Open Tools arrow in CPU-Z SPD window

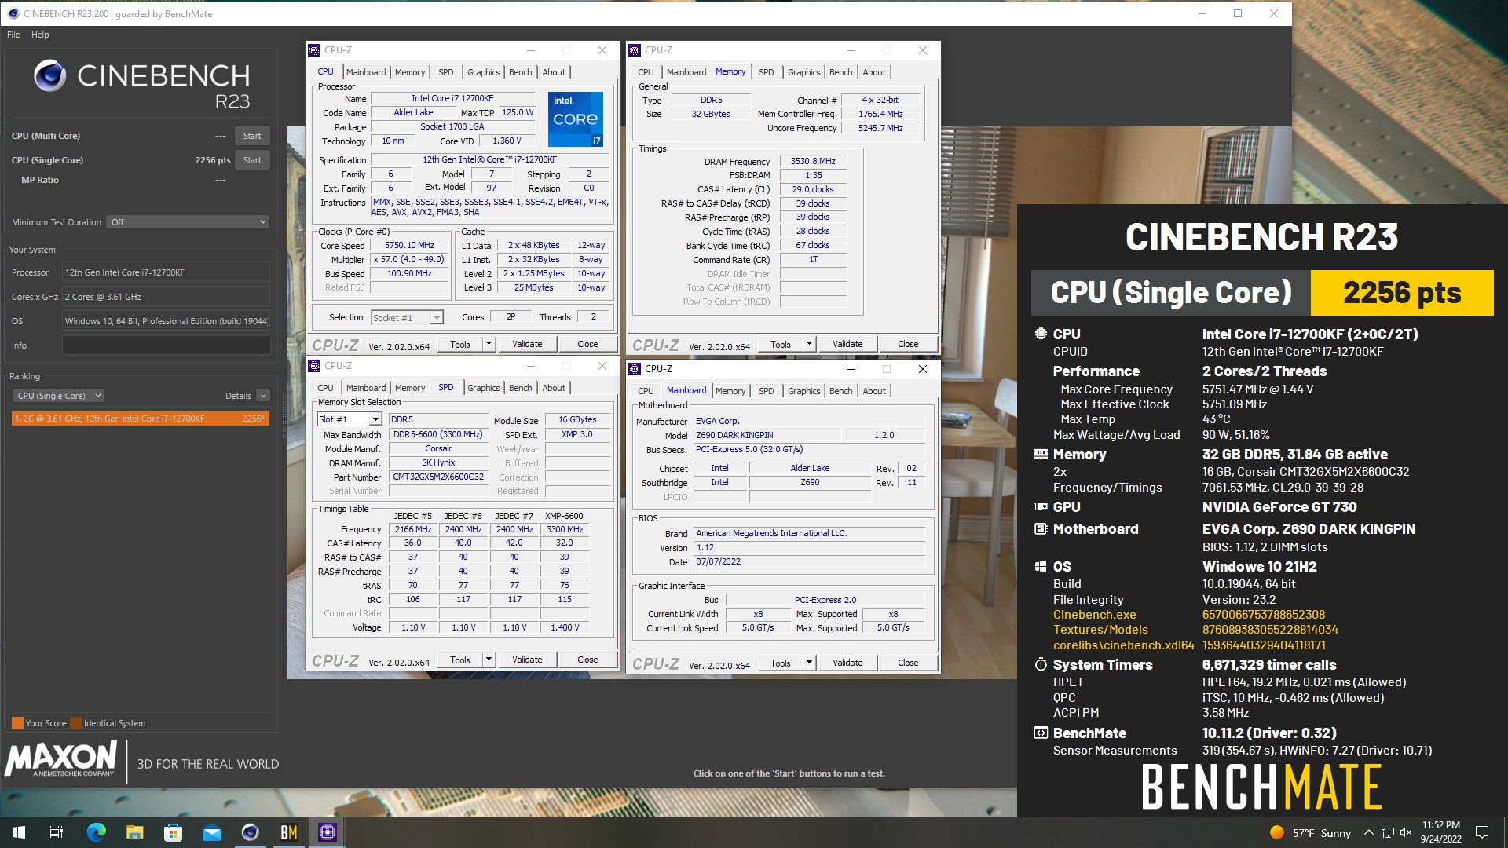pyautogui.click(x=489, y=660)
